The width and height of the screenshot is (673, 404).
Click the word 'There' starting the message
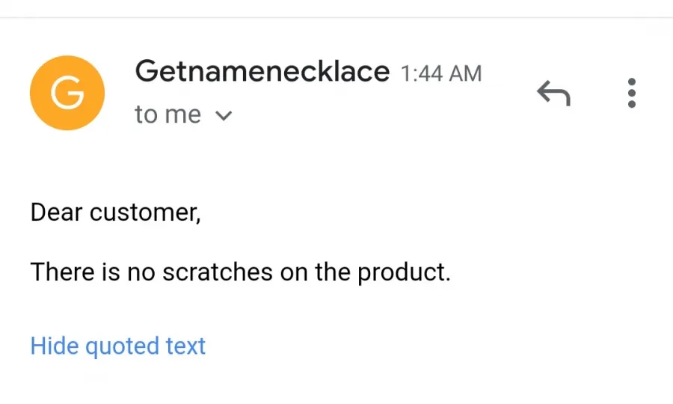(62, 272)
